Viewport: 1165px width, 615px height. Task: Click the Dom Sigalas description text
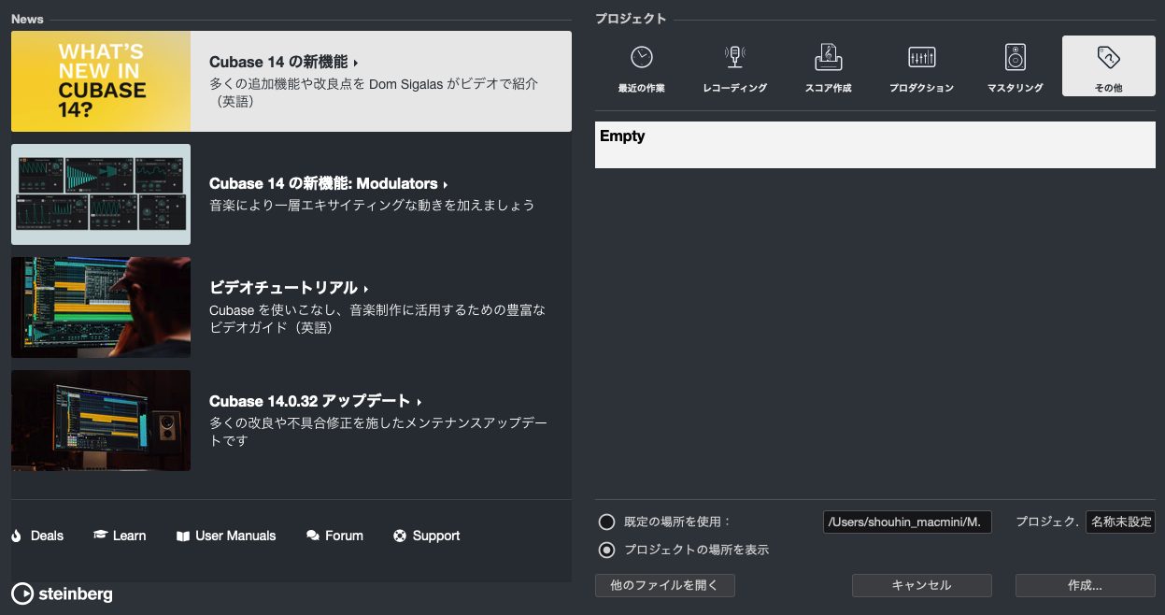coord(374,92)
